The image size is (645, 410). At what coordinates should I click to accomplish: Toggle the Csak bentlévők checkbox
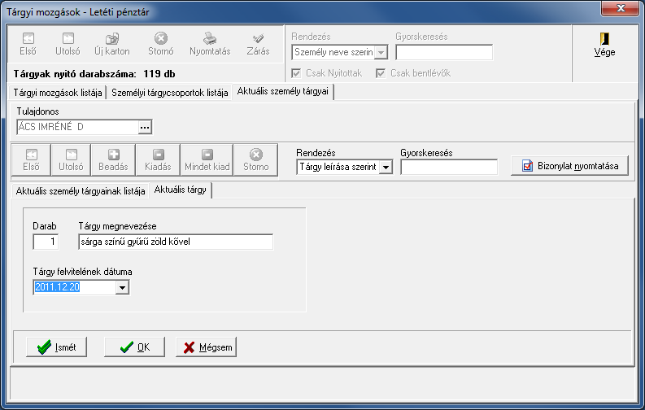pos(381,73)
